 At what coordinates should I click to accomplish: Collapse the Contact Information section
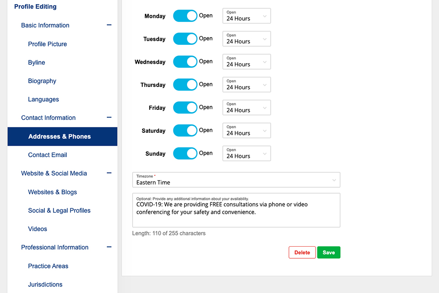pos(109,118)
